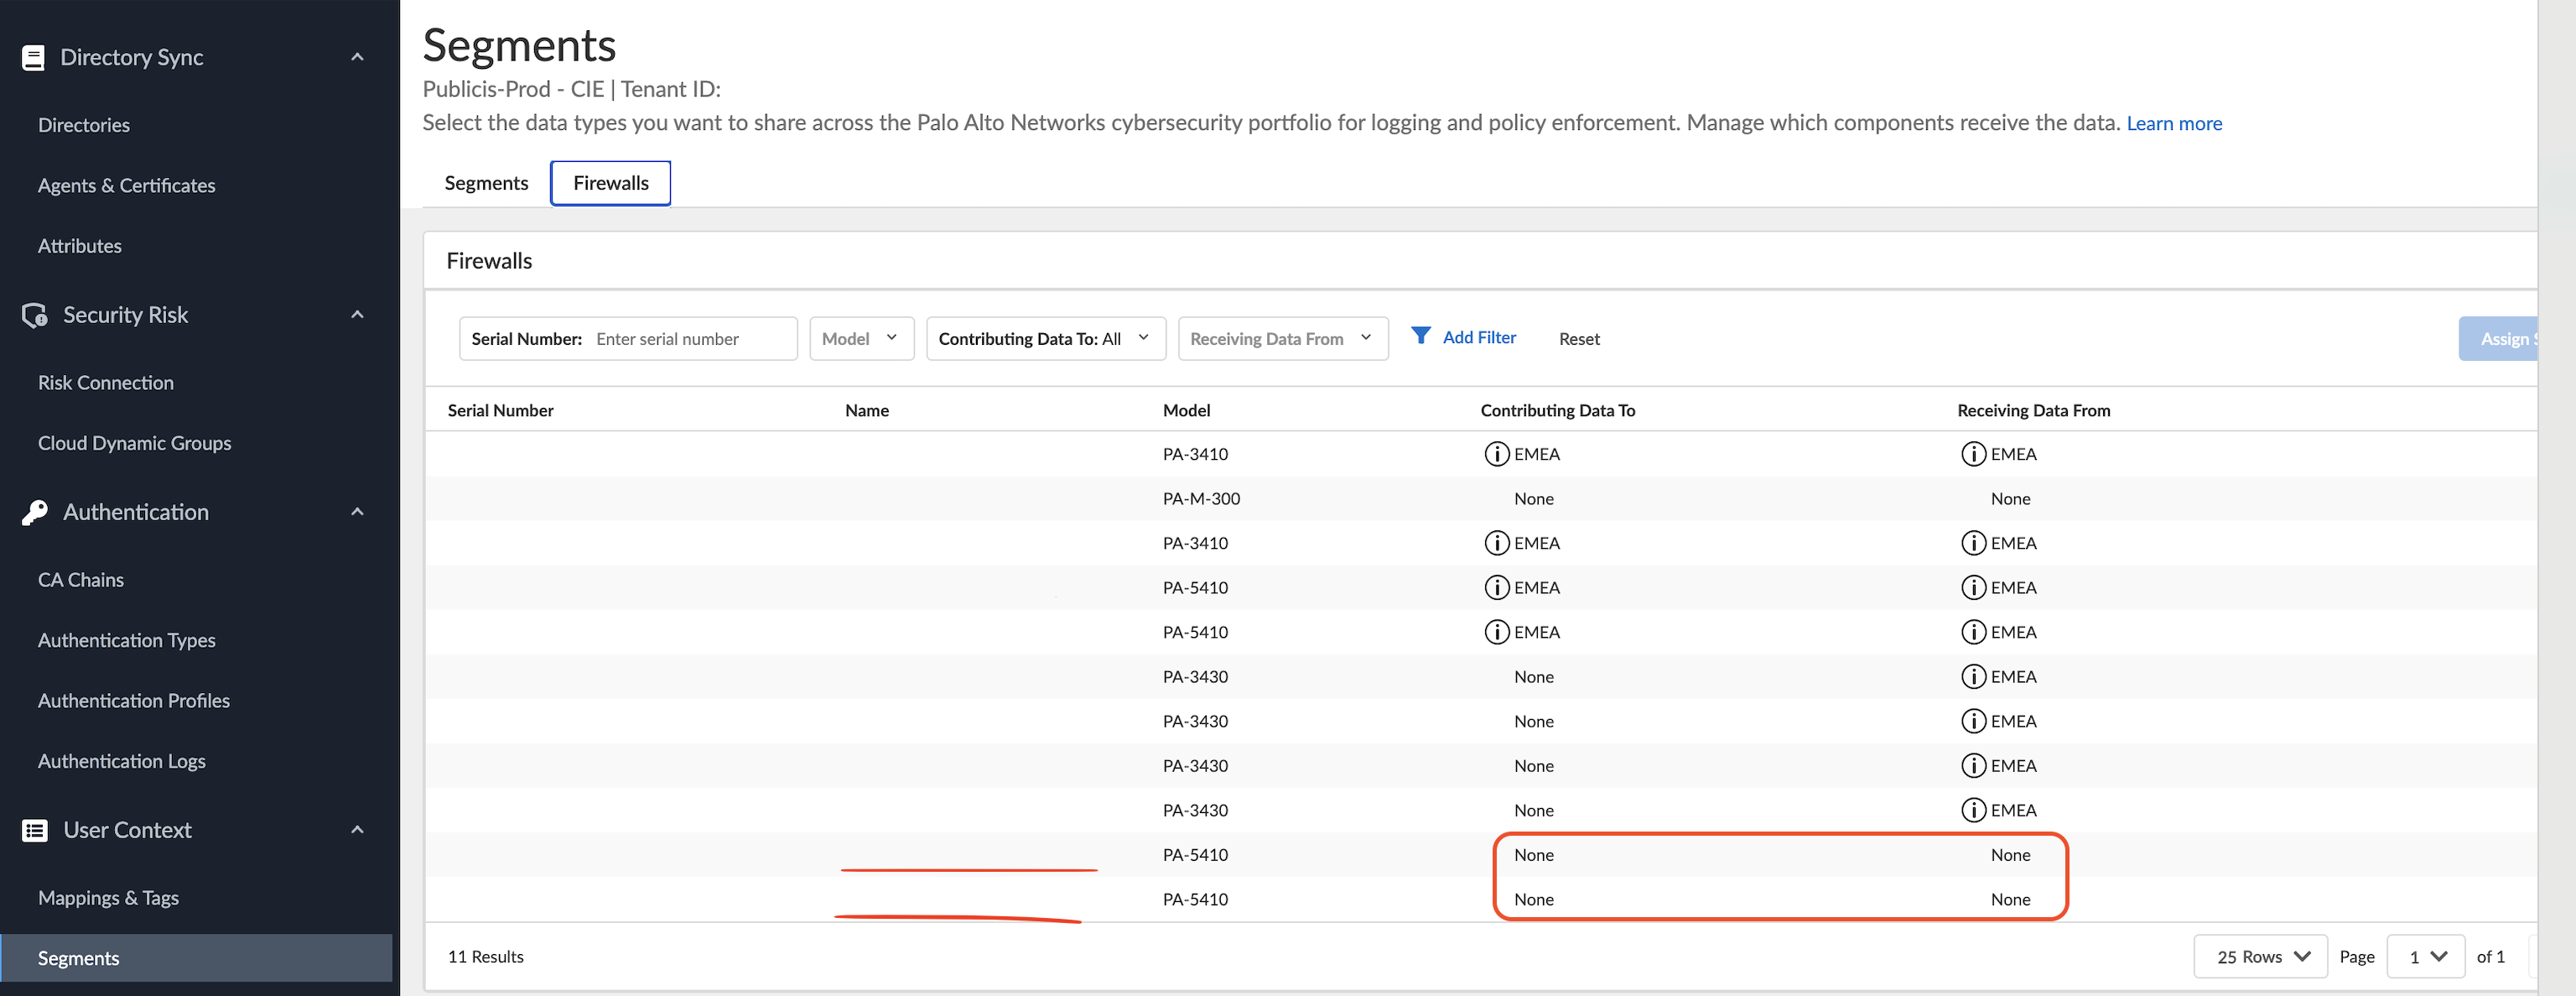Open Contributing Data To filter dropdown

coord(1044,338)
